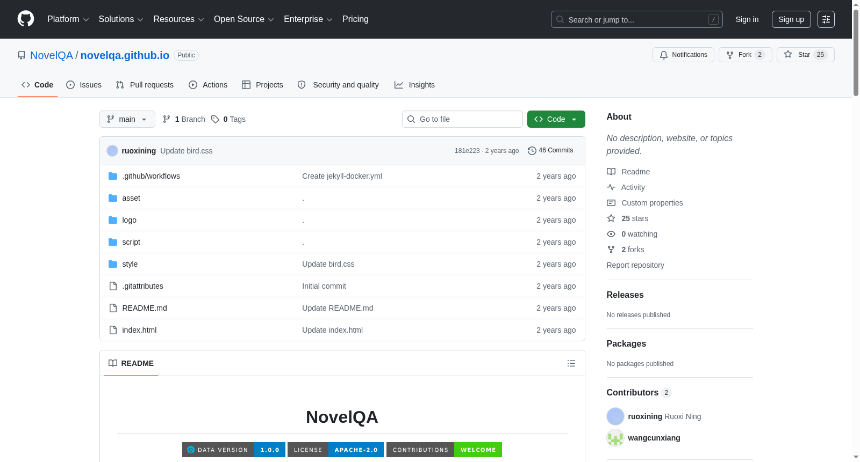
Task: Select the README tab heading
Action: click(131, 363)
